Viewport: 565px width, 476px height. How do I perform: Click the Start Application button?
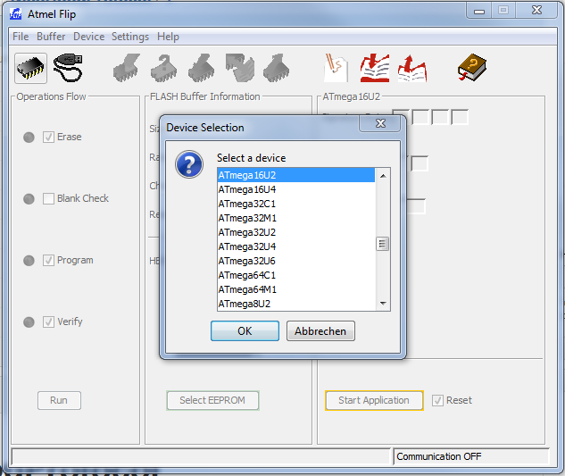(374, 400)
